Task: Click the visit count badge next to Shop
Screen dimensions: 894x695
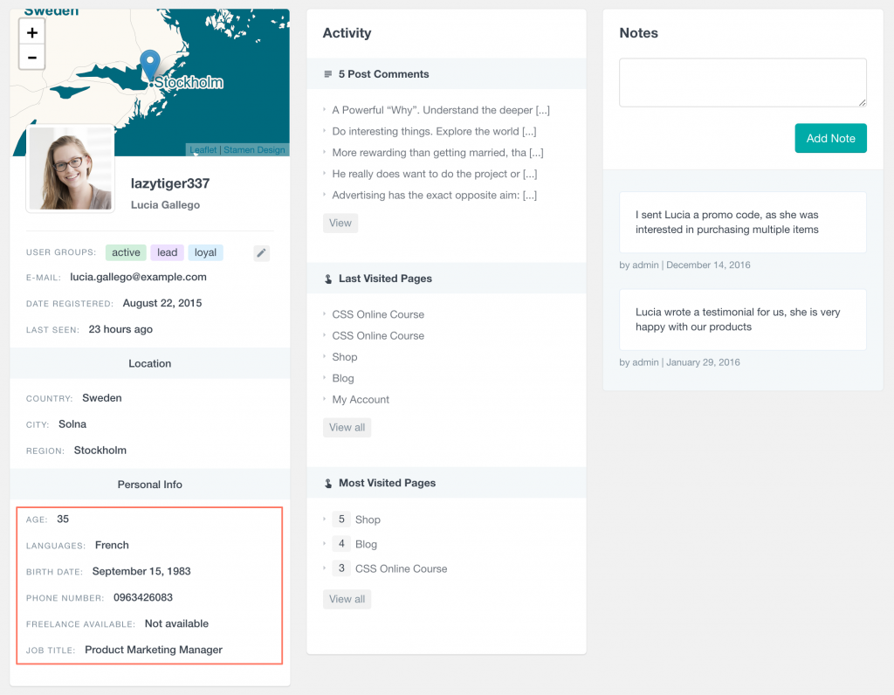Action: 341,519
